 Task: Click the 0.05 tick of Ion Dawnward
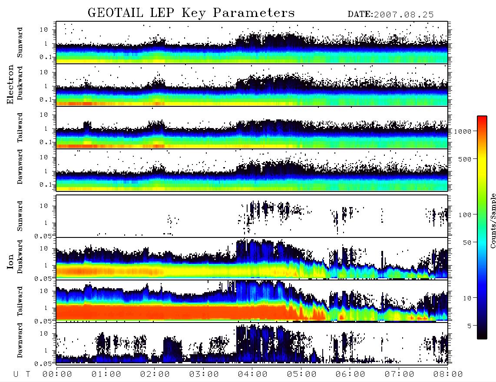coord(43,364)
